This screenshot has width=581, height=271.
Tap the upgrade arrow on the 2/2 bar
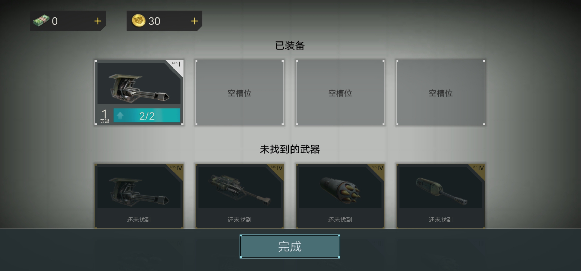point(120,116)
